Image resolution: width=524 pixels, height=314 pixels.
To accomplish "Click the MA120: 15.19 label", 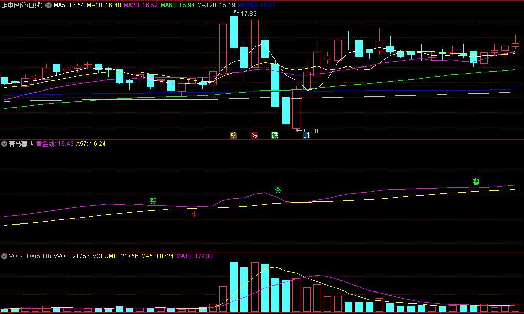I will click(216, 5).
